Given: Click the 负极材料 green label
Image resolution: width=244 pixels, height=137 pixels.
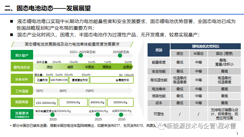Looking at the screenshot, I should point(22,79).
